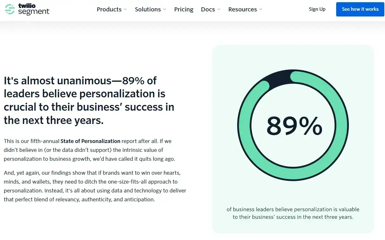
Task: Navigate to the Docs menu item
Action: coord(208,10)
